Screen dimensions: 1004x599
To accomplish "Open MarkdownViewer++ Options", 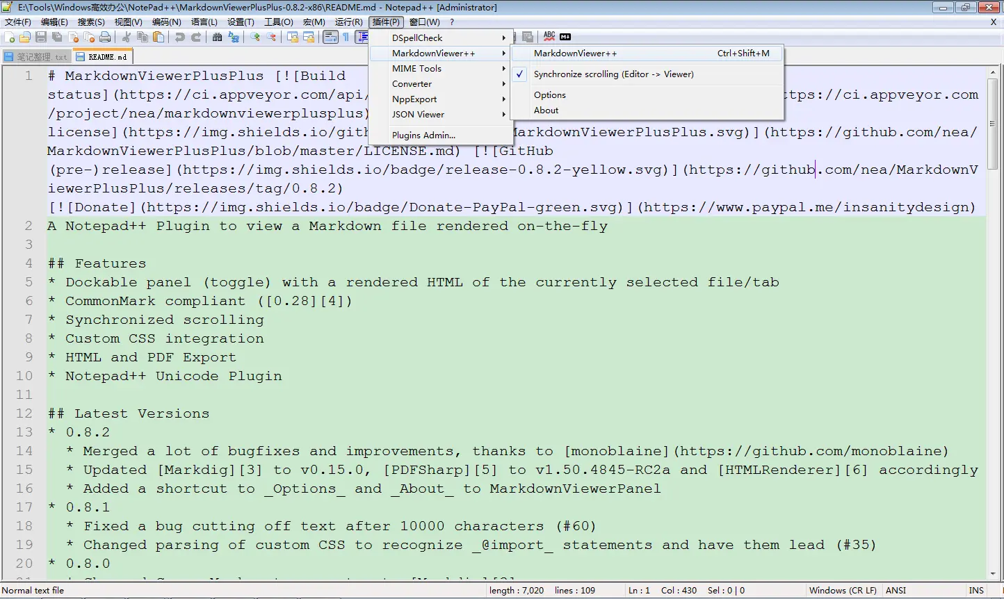I will pos(647,95).
